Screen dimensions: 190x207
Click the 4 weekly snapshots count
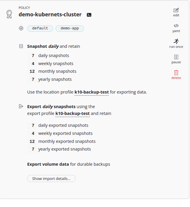pos(33,64)
